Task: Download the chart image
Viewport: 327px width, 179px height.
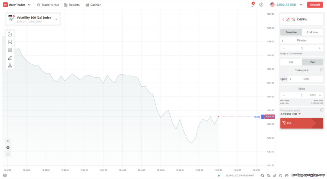Action: 10,65
